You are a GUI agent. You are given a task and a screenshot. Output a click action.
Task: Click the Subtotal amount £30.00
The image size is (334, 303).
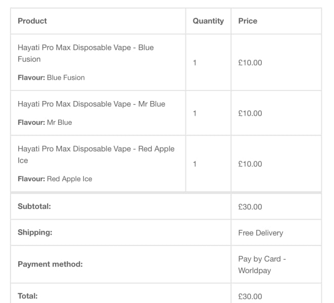250,207
